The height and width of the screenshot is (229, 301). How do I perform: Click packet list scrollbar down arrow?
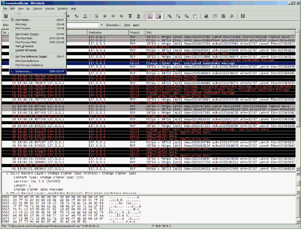click(298, 169)
